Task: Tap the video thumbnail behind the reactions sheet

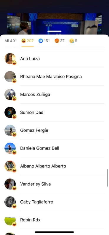Action: click(x=54, y=24)
